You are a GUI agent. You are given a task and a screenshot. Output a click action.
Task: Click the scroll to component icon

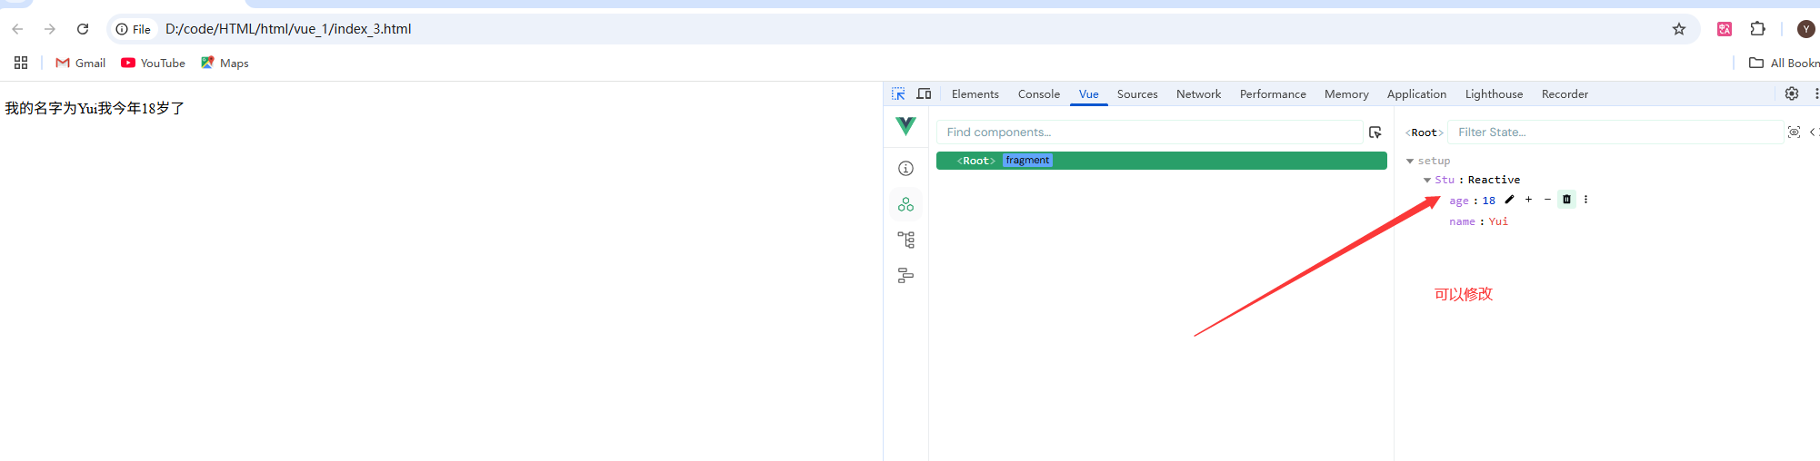pyautogui.click(x=1794, y=132)
